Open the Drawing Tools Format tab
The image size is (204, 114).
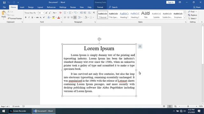point(100,7)
